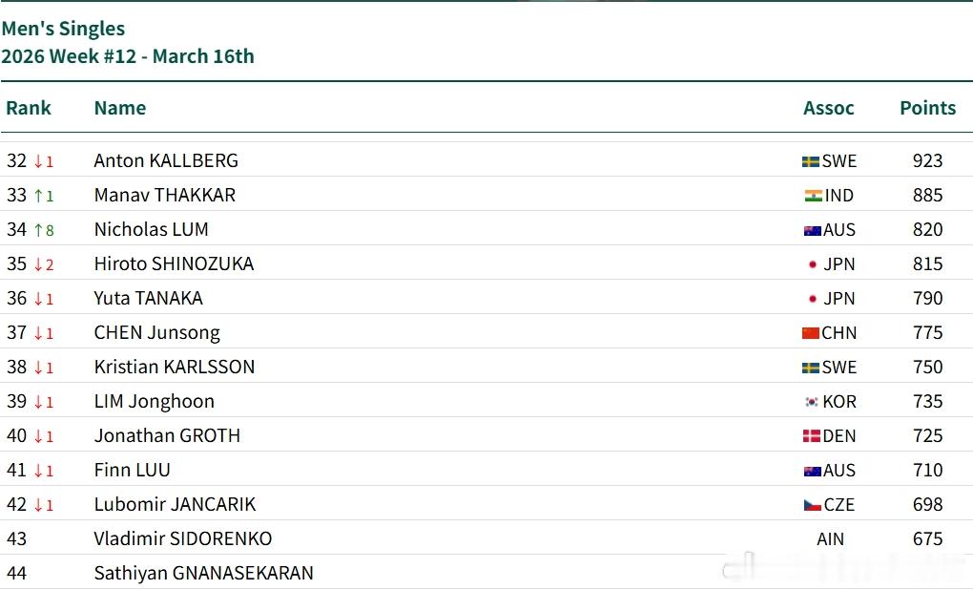Select Vladimir SIDORENKO's name
Screen dimensions: 973x590
point(182,538)
